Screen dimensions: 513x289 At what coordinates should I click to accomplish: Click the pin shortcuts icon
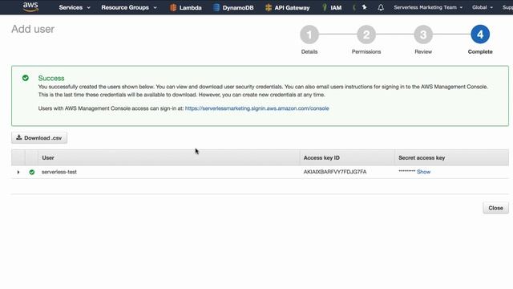pyautogui.click(x=364, y=7)
